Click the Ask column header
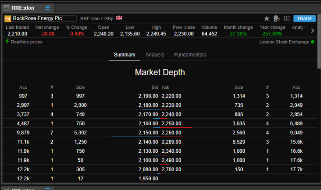The height and width of the screenshot is (190, 321). [165, 88]
